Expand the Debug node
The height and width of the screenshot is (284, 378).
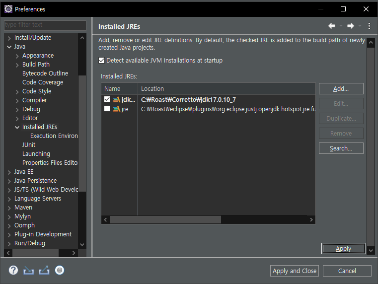[x=17, y=110]
